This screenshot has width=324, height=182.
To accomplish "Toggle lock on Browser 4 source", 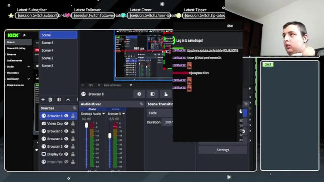I will [73, 139].
